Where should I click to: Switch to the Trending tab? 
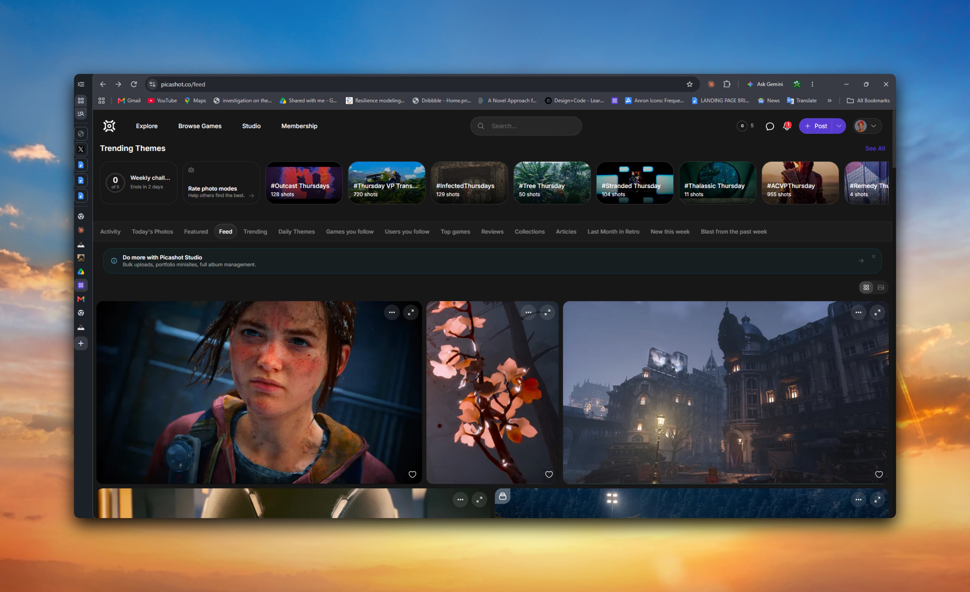pos(255,232)
